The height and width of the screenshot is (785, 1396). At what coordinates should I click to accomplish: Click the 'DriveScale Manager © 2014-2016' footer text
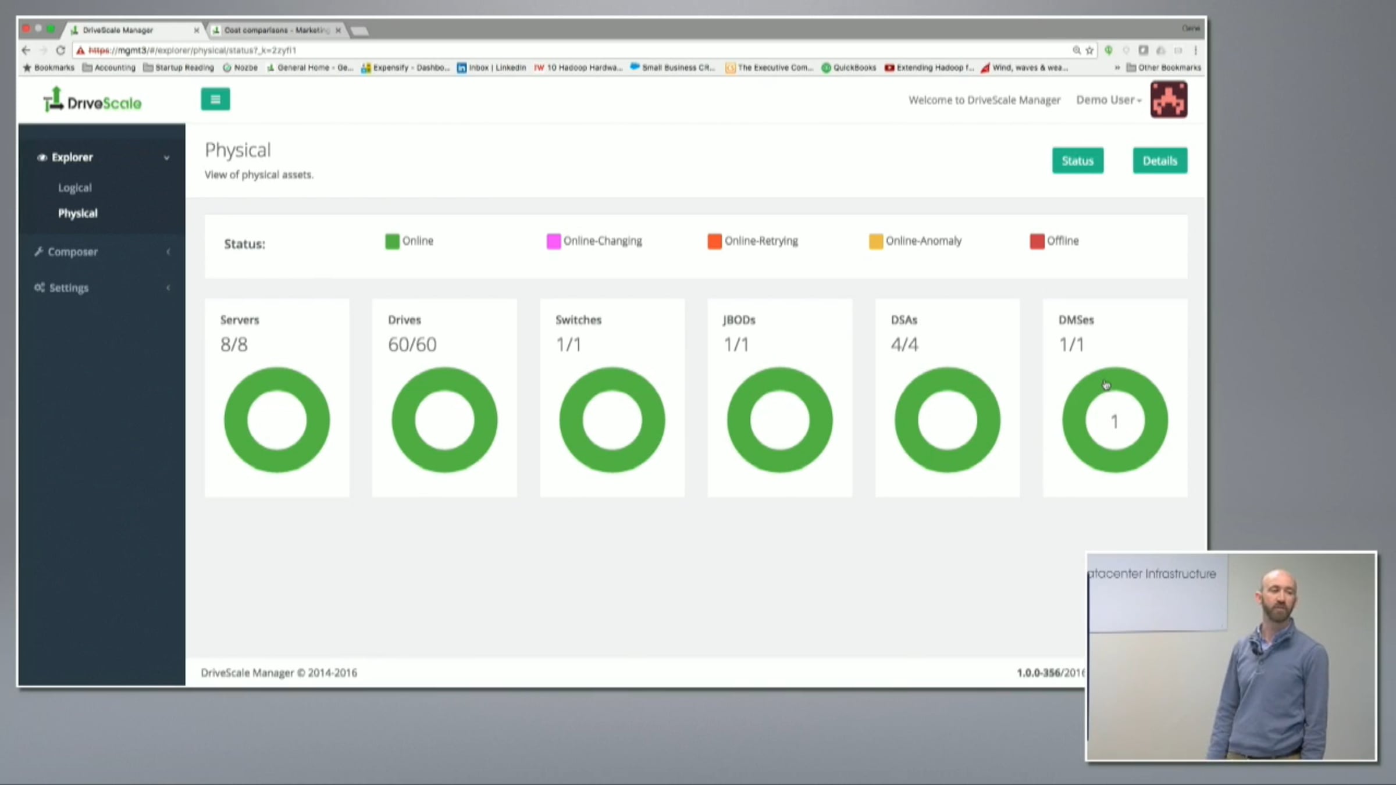[x=279, y=673]
